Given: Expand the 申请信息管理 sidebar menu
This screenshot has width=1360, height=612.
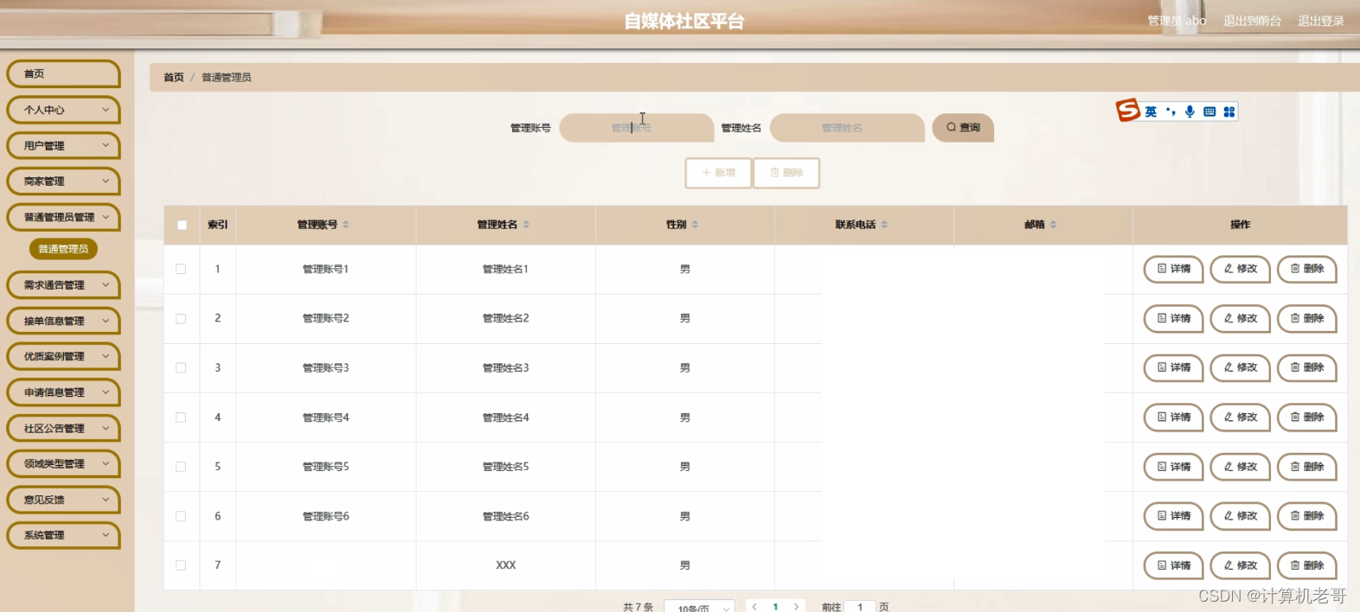Looking at the screenshot, I should (63, 392).
